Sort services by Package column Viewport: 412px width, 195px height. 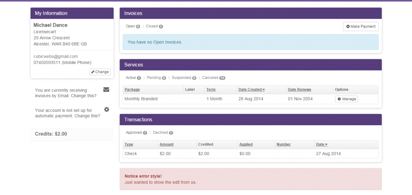[132, 90]
